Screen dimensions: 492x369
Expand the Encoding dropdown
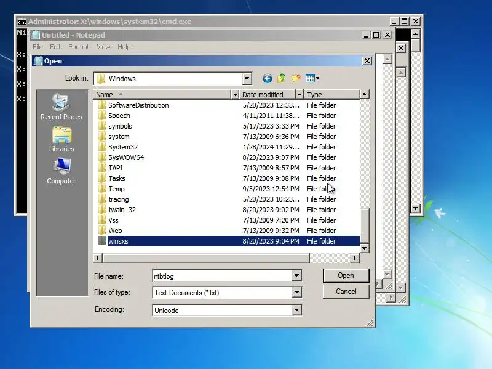[x=296, y=311]
